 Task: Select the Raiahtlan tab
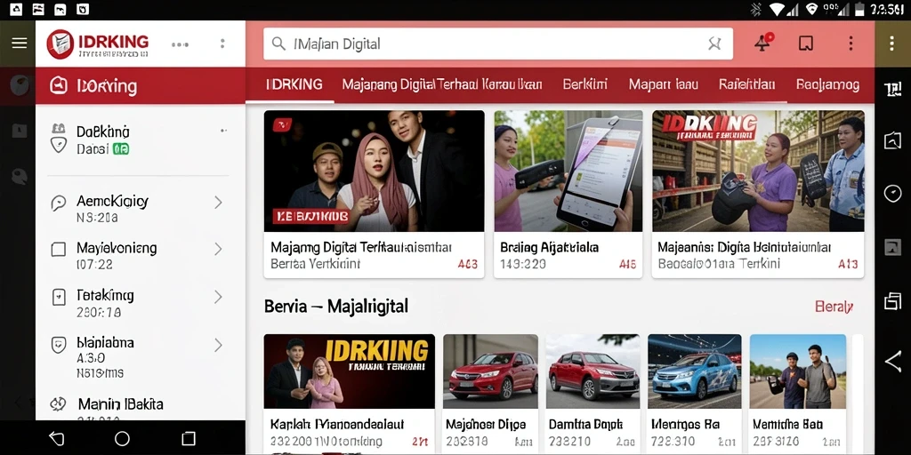746,84
